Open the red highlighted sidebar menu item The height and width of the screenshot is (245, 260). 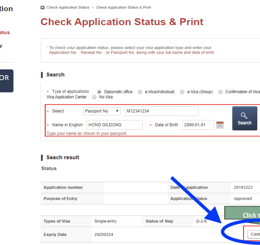tap(5, 32)
